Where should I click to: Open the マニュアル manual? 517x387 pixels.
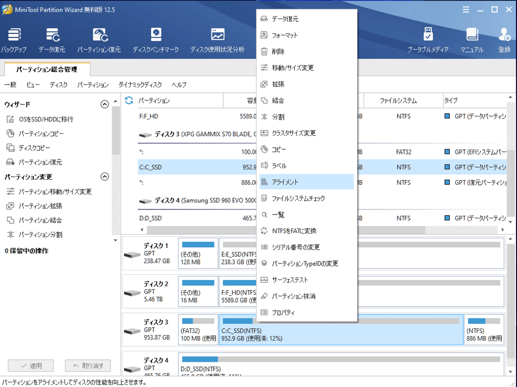[x=472, y=40]
